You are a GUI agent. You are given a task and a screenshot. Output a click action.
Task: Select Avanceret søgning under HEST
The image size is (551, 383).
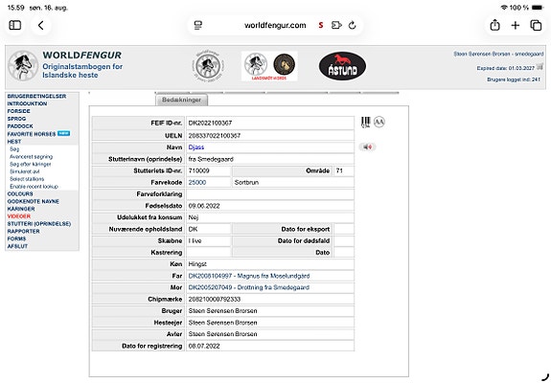[x=32, y=157]
